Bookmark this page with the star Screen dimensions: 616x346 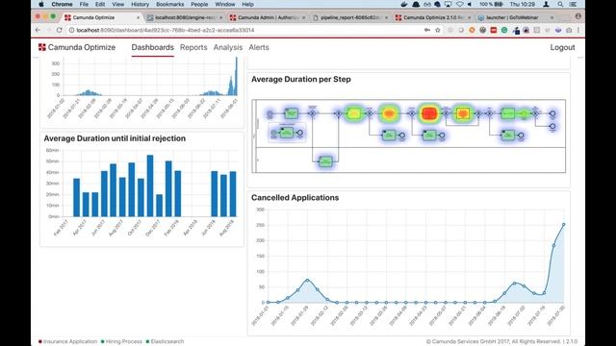coord(438,30)
